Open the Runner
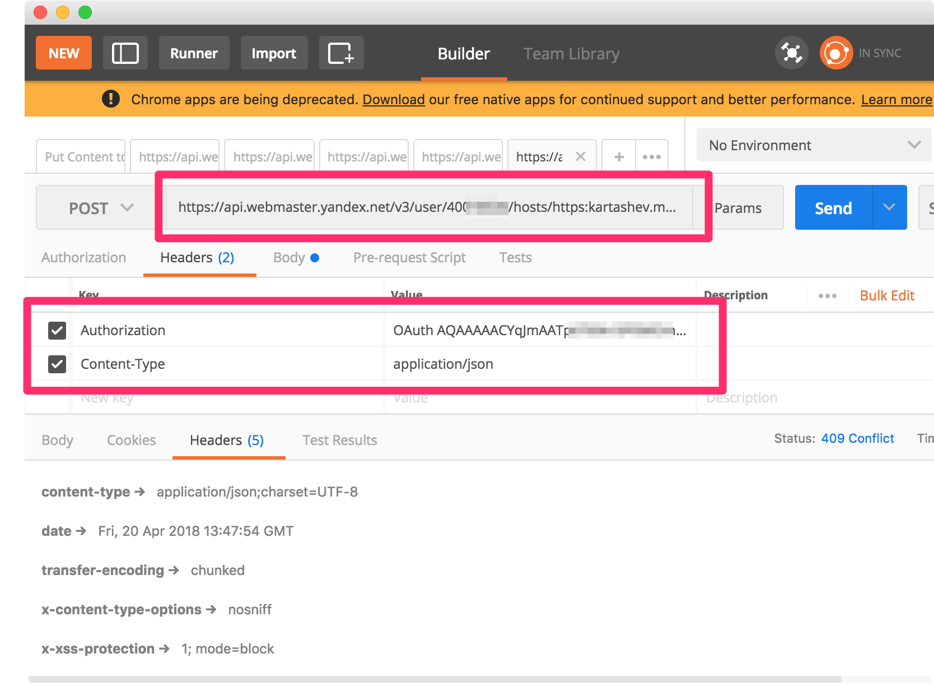The image size is (934, 686). (x=194, y=53)
